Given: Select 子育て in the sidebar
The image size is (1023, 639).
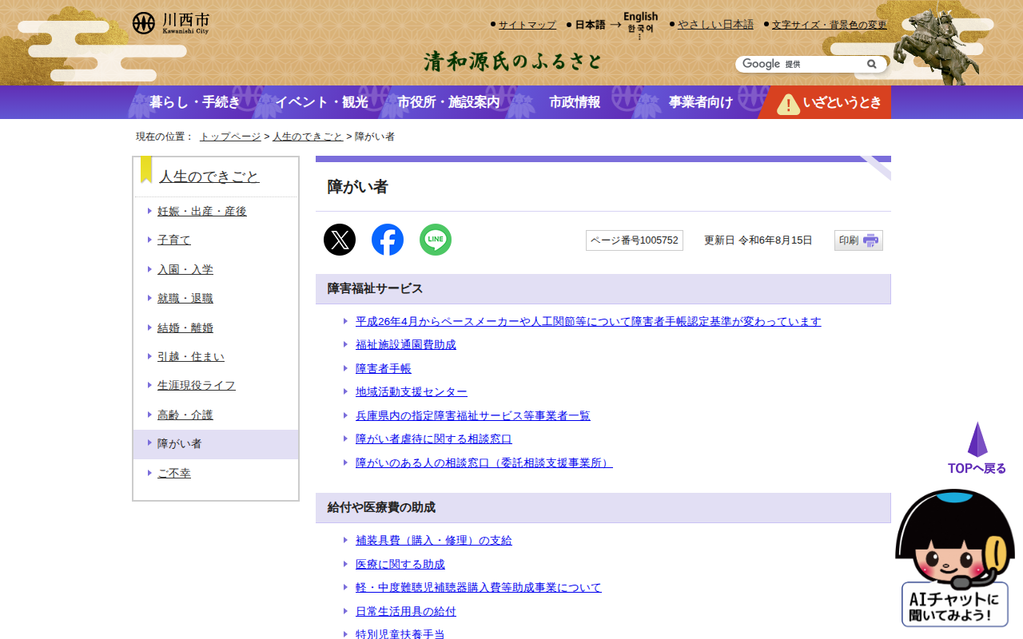Looking at the screenshot, I should (x=174, y=240).
